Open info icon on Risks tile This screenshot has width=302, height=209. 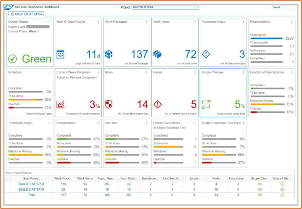(x=146, y=72)
